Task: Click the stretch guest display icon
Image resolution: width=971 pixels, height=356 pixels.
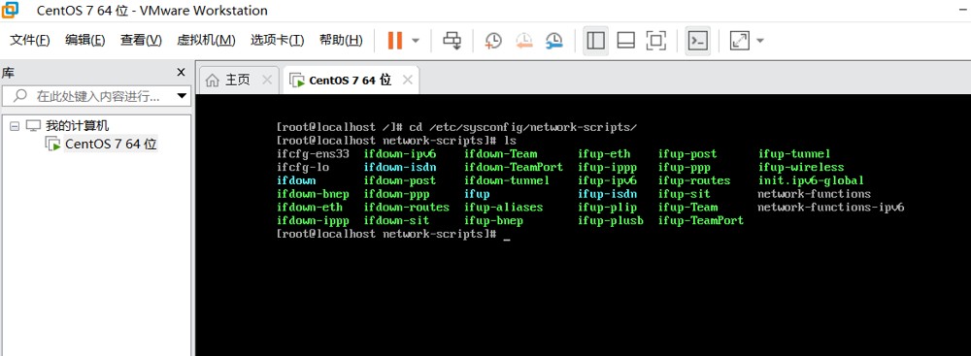Action: click(739, 41)
